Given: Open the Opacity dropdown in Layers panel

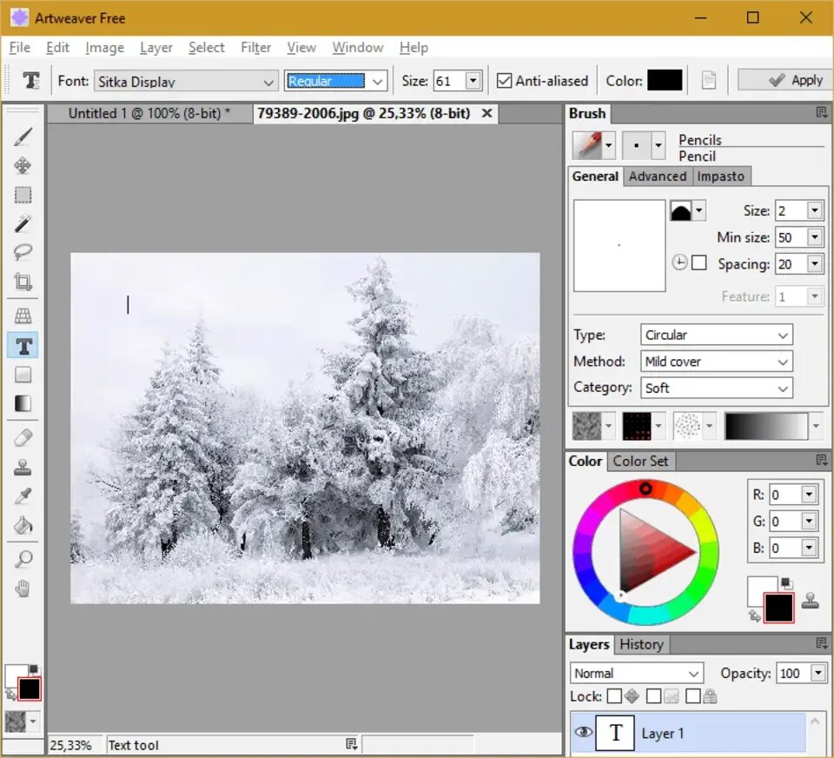Looking at the screenshot, I should click(818, 673).
